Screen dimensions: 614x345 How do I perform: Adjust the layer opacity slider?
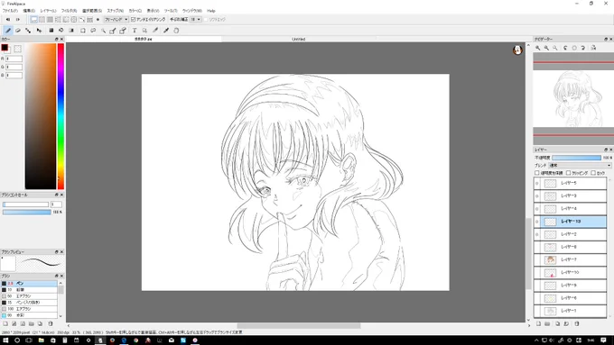coord(576,158)
